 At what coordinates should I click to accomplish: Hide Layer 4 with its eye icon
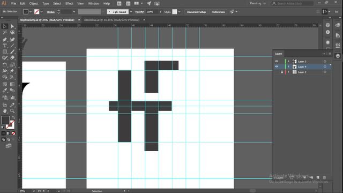[x=277, y=66]
